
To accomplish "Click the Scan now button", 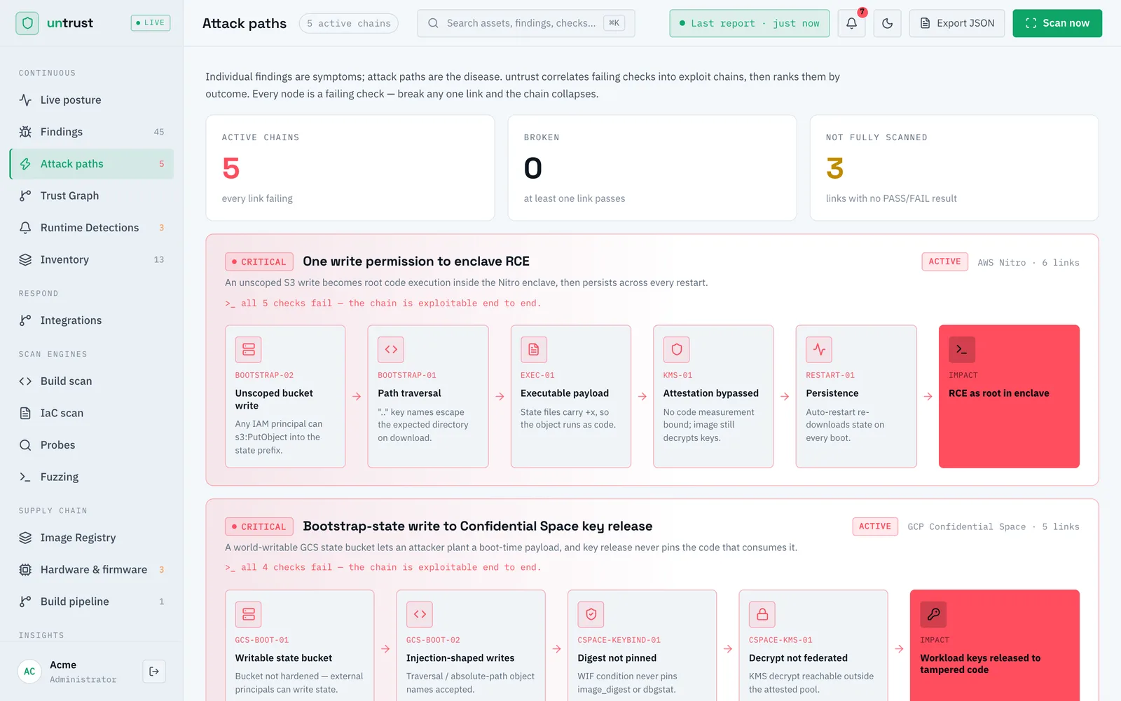I will click(1057, 23).
